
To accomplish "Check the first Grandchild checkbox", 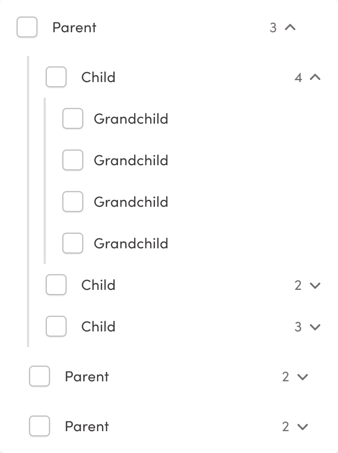I will pyautogui.click(x=72, y=118).
